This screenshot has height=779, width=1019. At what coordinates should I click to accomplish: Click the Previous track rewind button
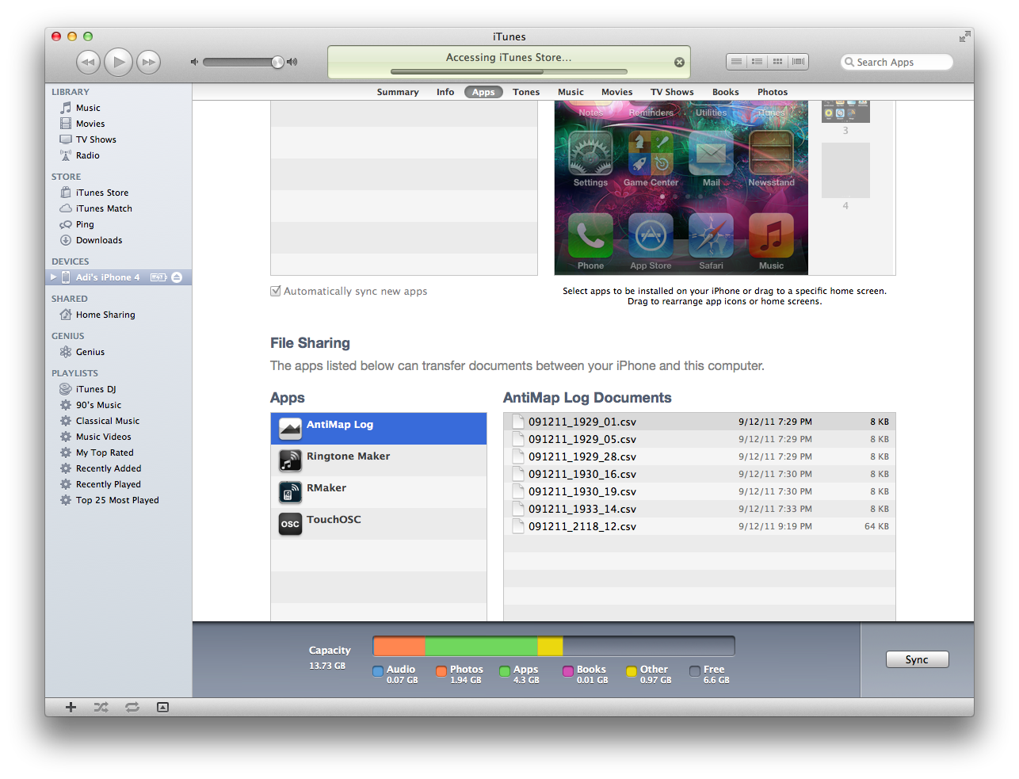tap(88, 62)
